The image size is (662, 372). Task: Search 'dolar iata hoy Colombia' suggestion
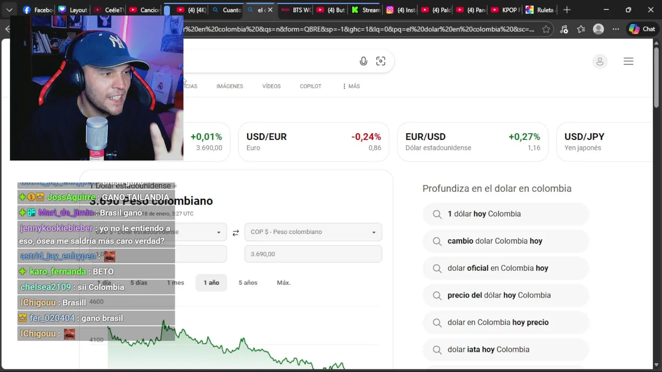pyautogui.click(x=506, y=350)
